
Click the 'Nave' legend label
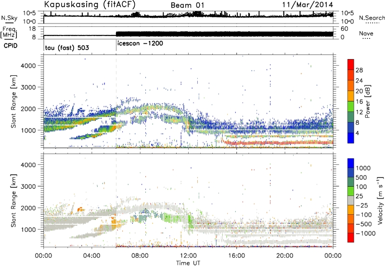click(x=366, y=33)
